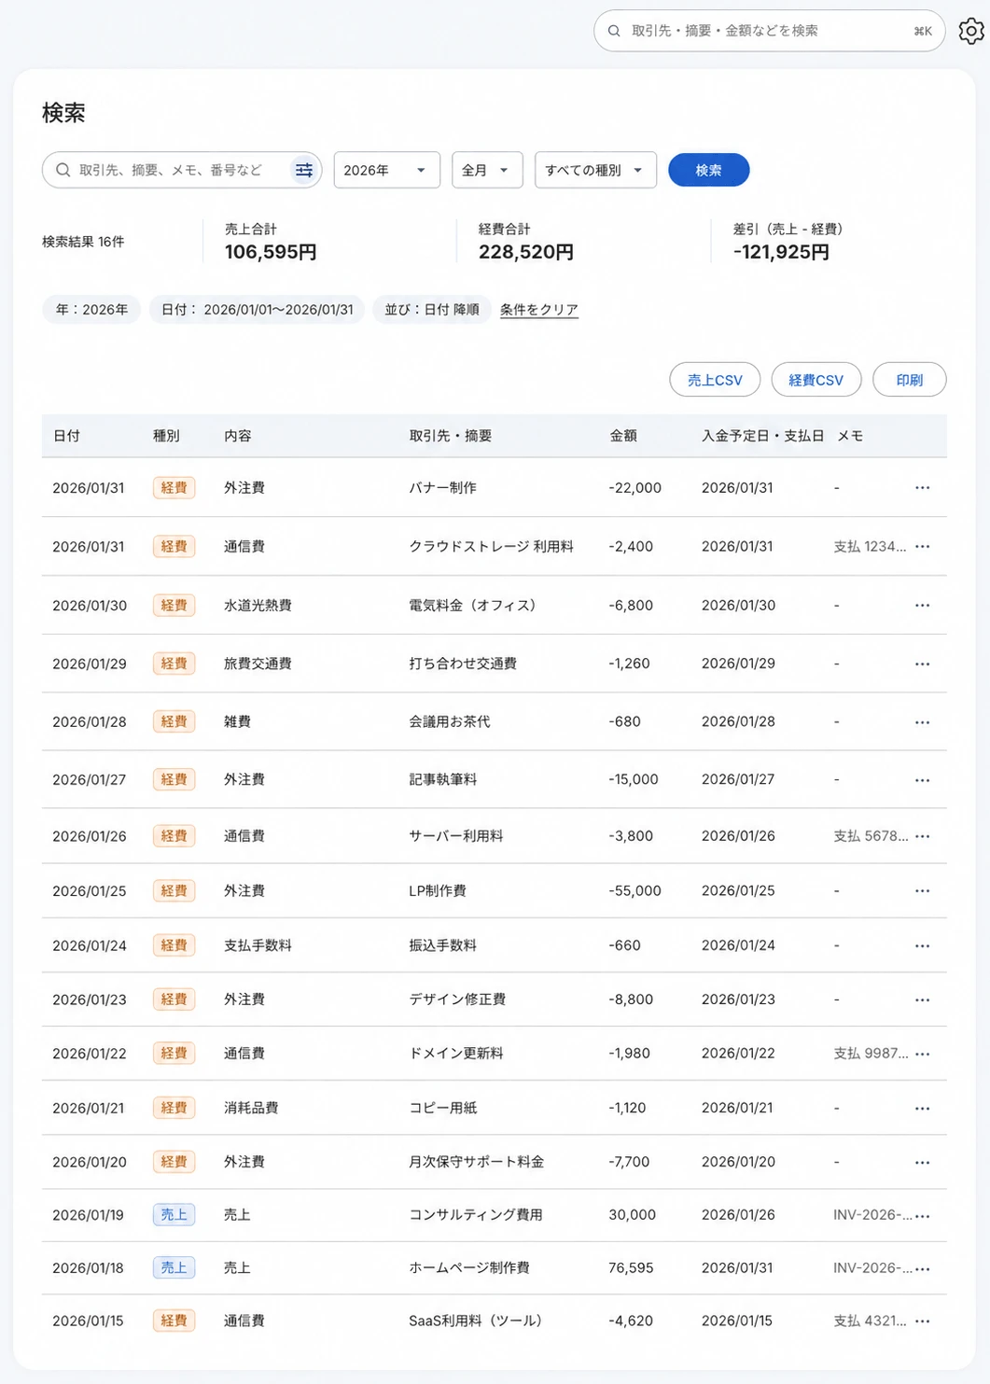Open the more menu for 月次保守サポート料金 row
This screenshot has width=990, height=1384.
[x=923, y=1162]
